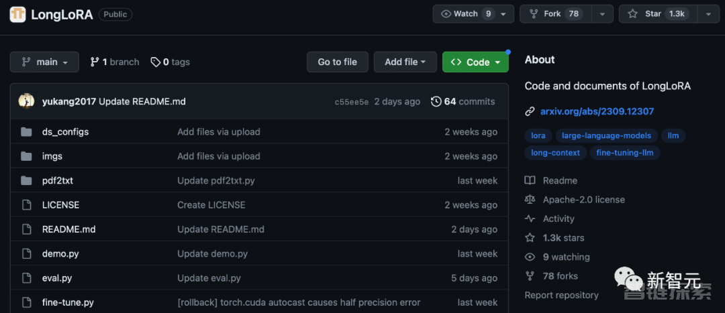Screen dimensions: 725x313
Task: Click the README.md file icon
Action: click(x=26, y=229)
